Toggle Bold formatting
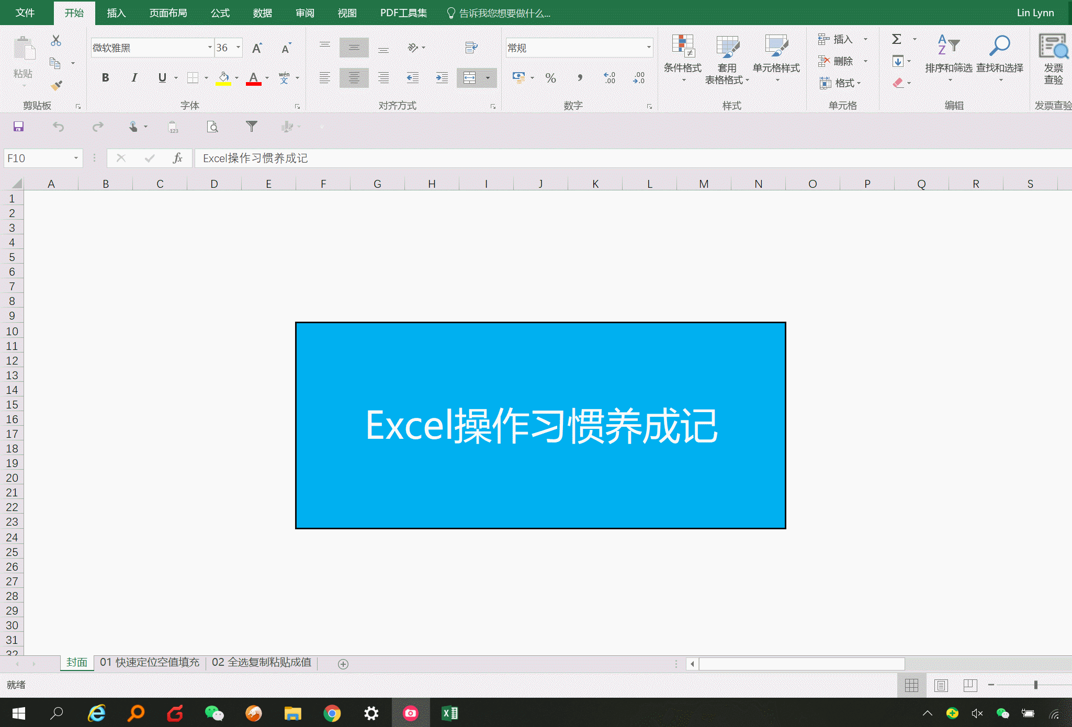The width and height of the screenshot is (1072, 727). coord(105,78)
